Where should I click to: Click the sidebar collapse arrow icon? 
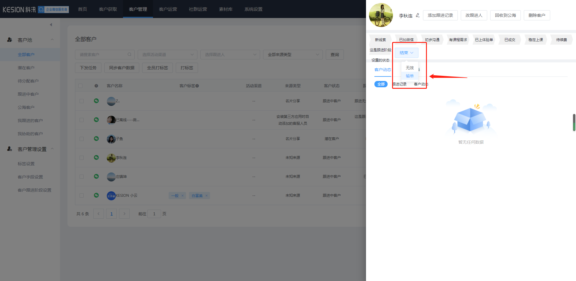[x=51, y=25]
